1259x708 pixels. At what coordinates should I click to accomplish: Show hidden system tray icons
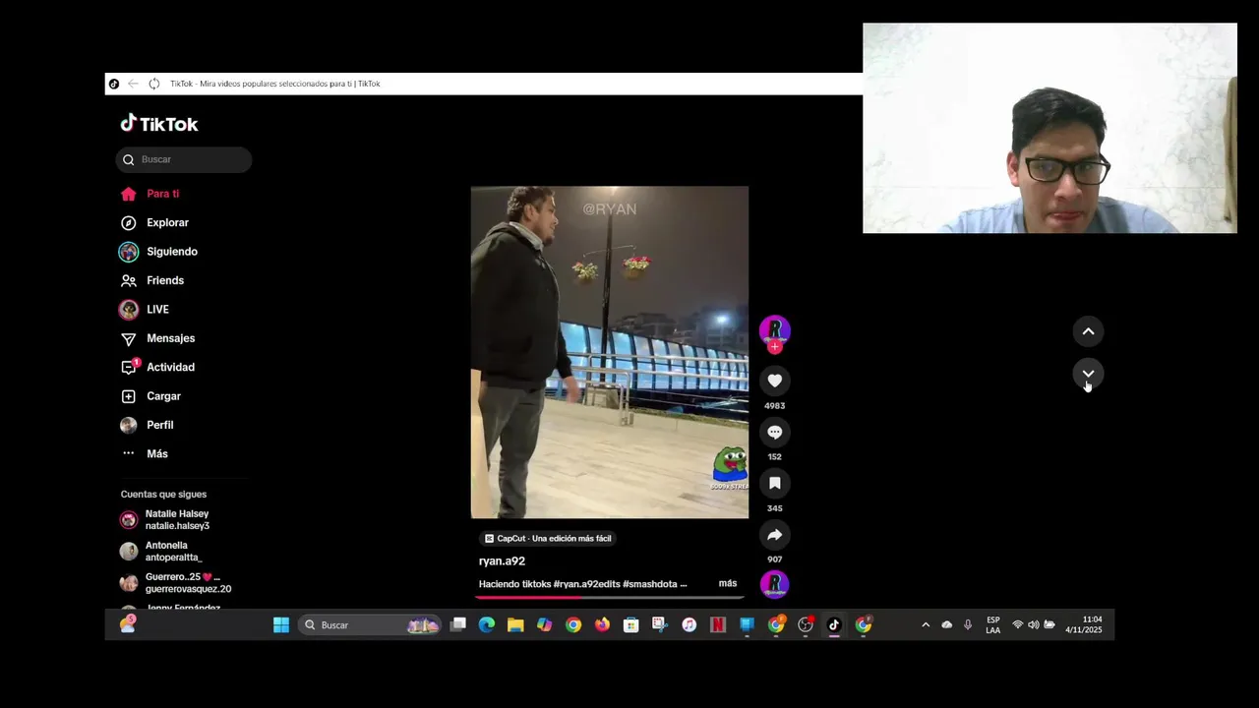click(x=926, y=625)
